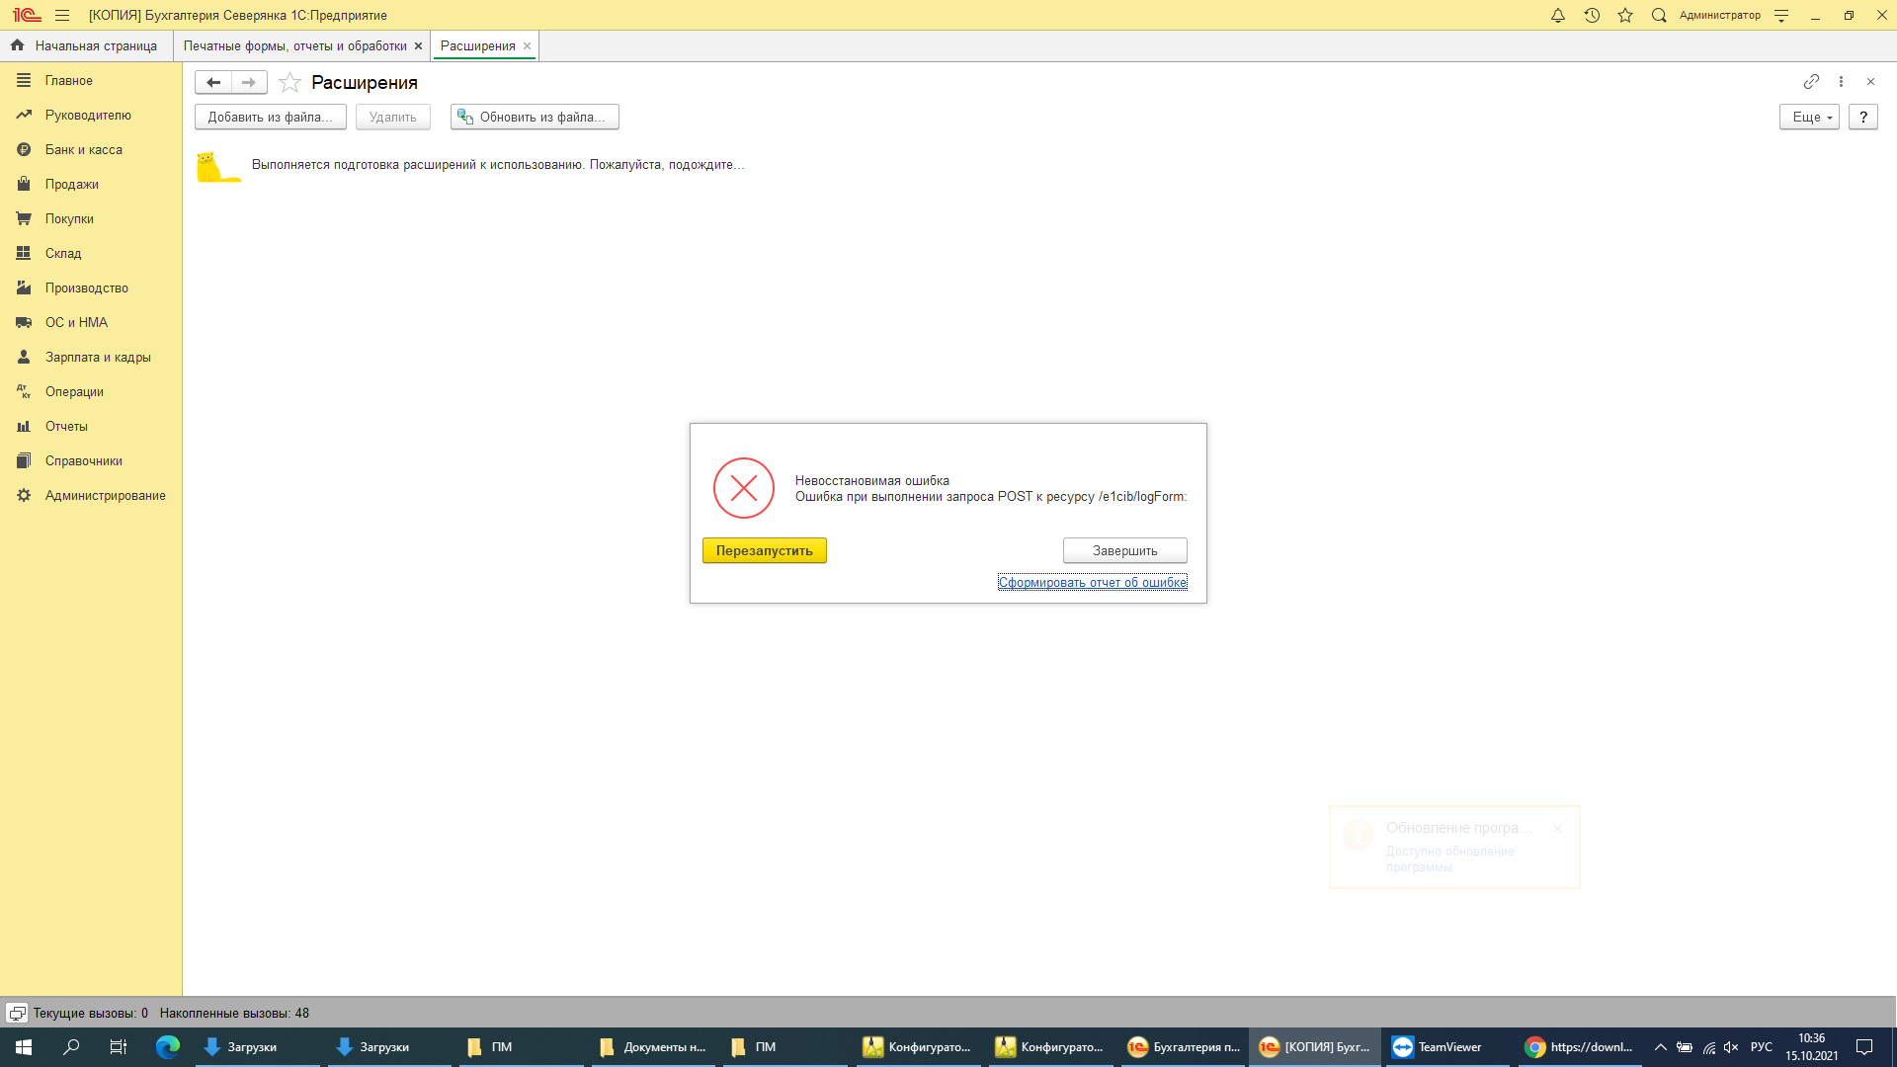Click the Удалить button
Viewport: 1897px width, 1067px height.
392,117
